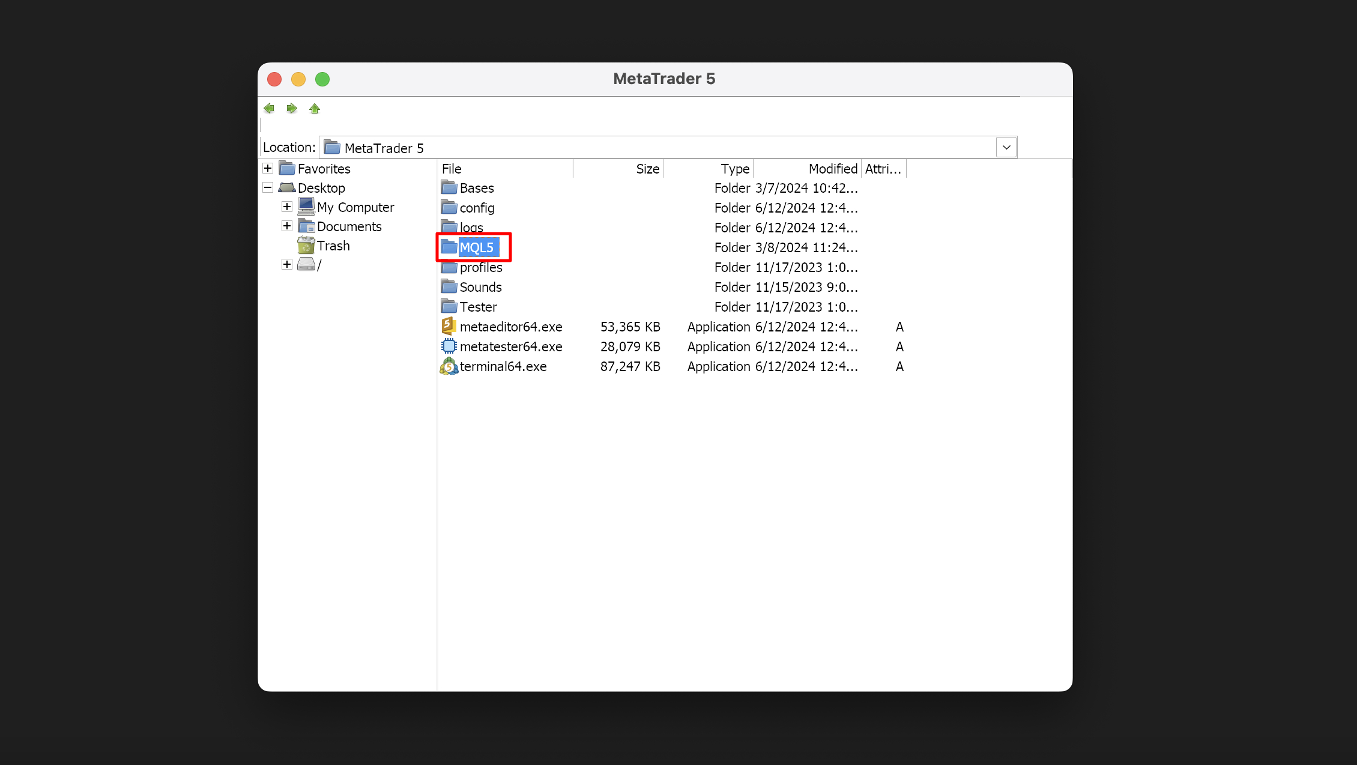Click the MQL5 modified date 3/8/2024
1357x765 pixels.
coord(806,247)
